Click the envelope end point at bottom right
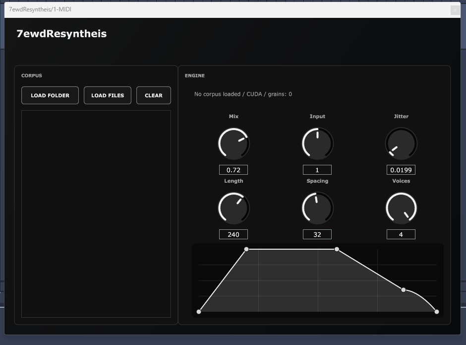466x345 pixels. (437, 312)
